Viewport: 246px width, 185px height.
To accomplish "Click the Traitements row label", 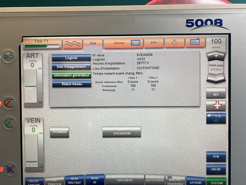I will 109,86.
